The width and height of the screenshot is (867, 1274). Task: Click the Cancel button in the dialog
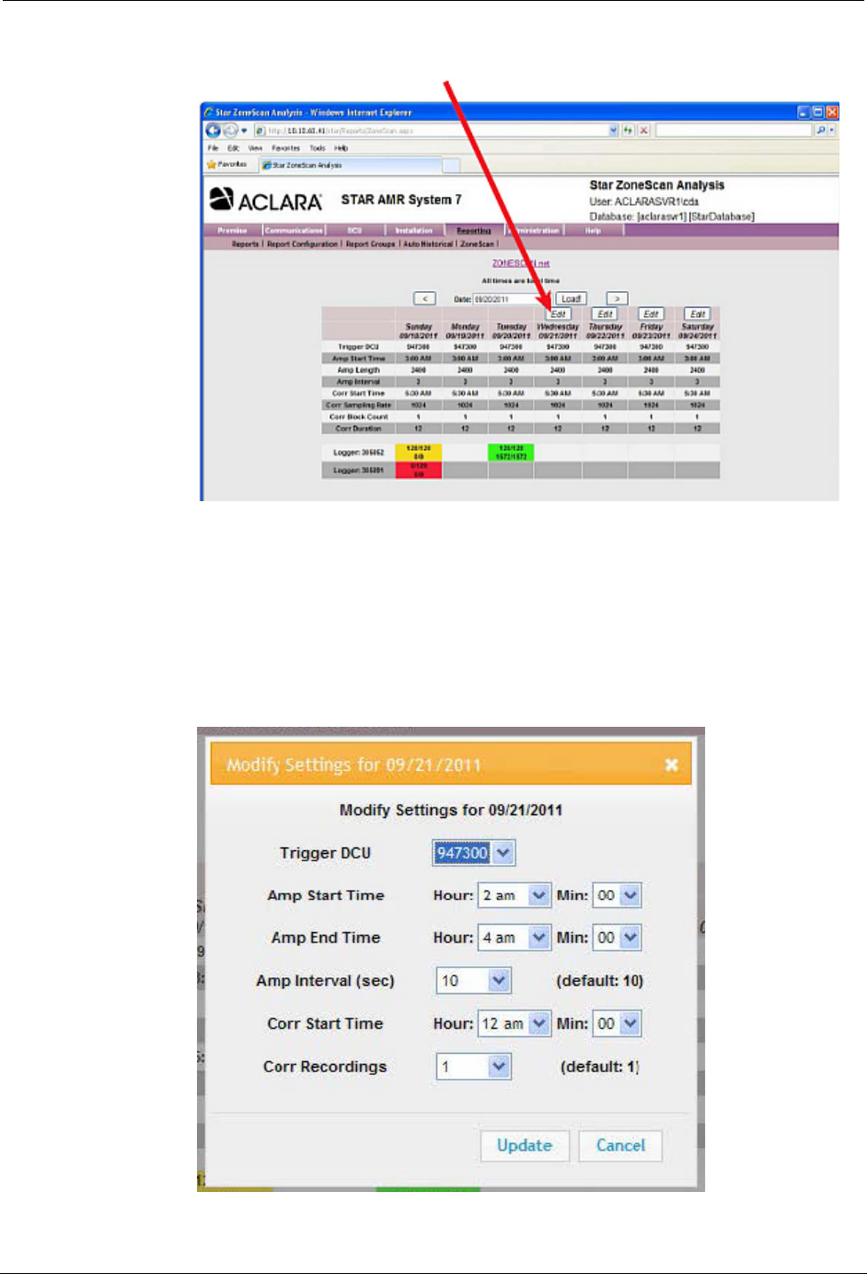(620, 1146)
